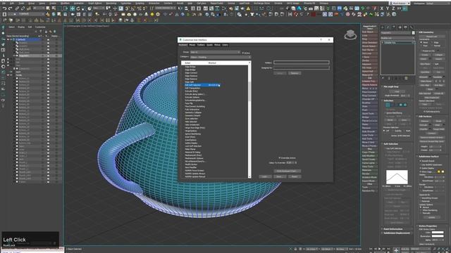This screenshot has width=451, height=253.
Task: Open the Motion command panel tab icon
Action: (400, 27)
